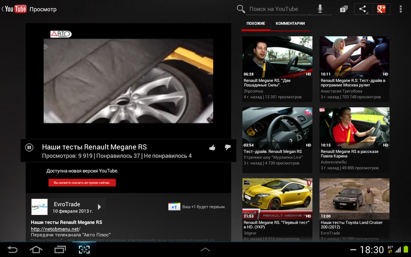Expand the bottom tray with up chevron

205,250
